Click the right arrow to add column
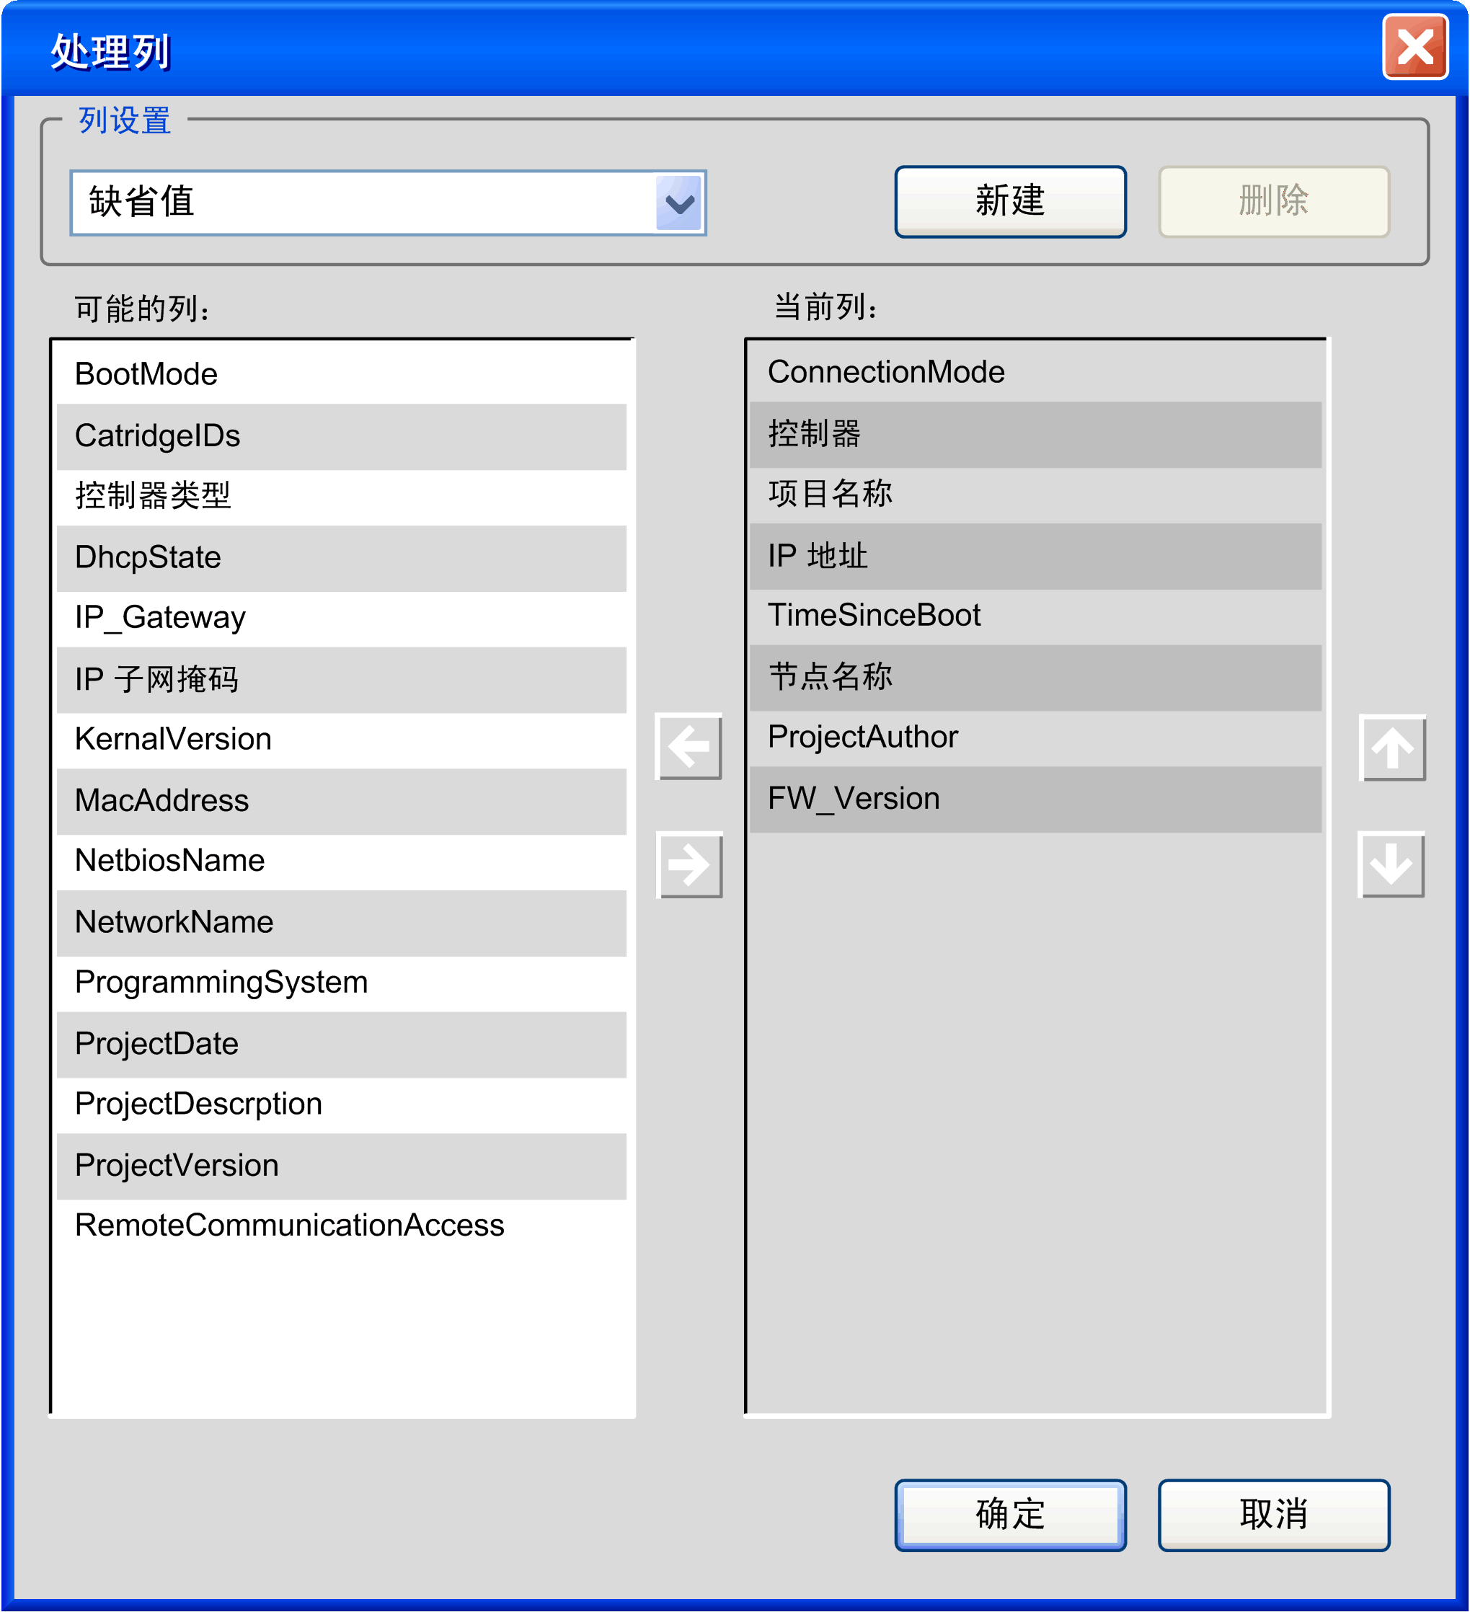Screen dimensions: 1470x1612 [x=688, y=864]
